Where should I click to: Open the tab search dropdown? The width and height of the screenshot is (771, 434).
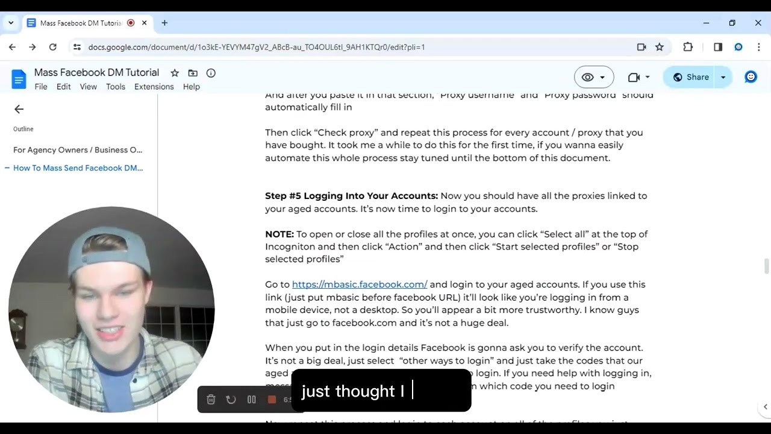pos(11,23)
